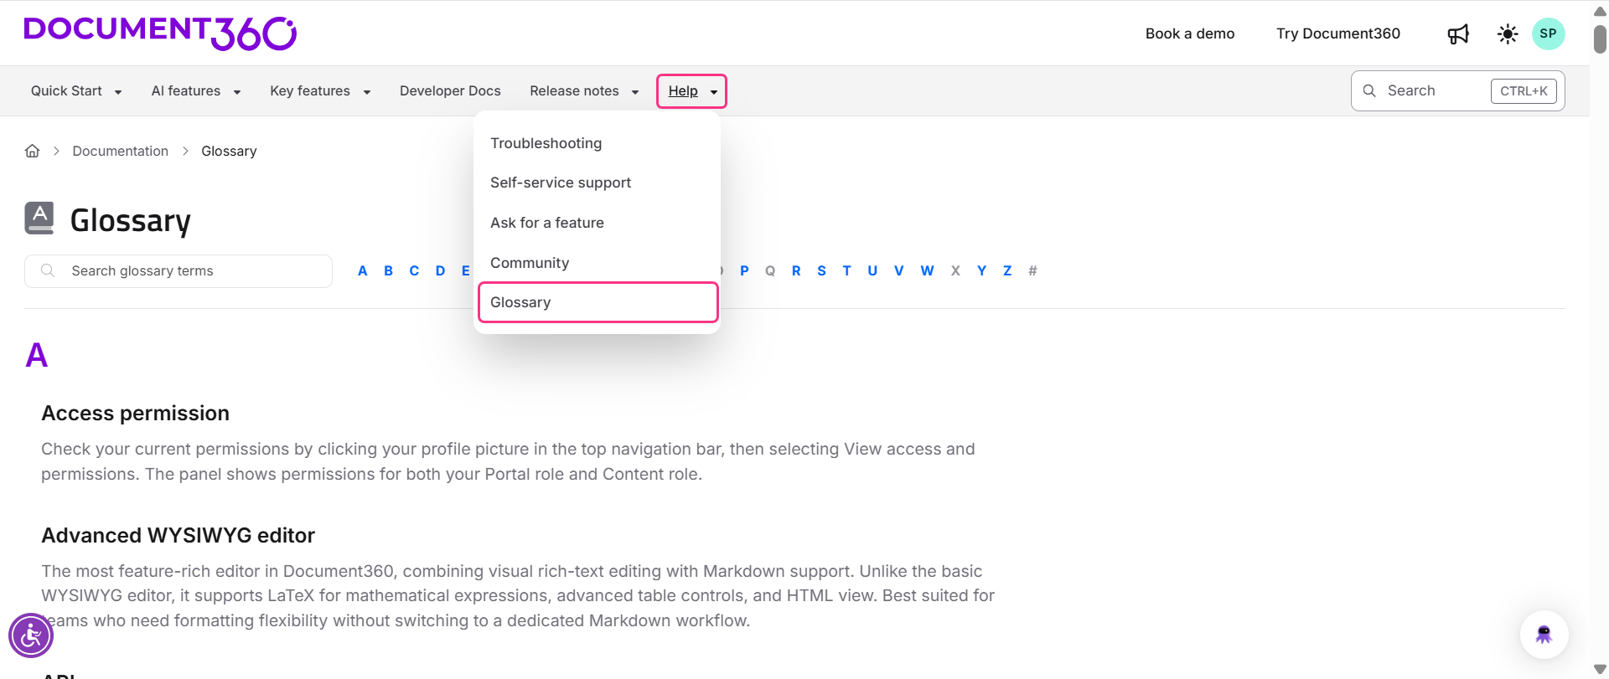Click the top Search field
This screenshot has width=1609, height=679.
pos(1457,90)
